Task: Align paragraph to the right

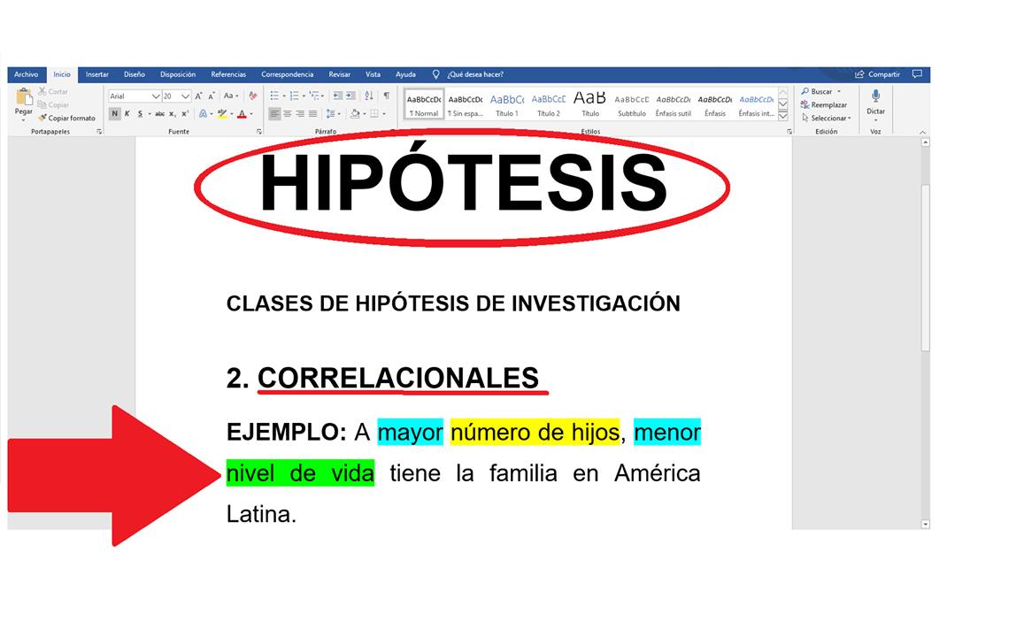Action: coord(300,113)
